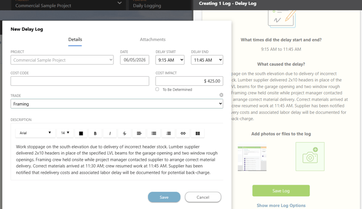Image resolution: width=362 pixels, height=209 pixels.
Task: Click 'What caused the delay?' heading
Action: [x=281, y=64]
